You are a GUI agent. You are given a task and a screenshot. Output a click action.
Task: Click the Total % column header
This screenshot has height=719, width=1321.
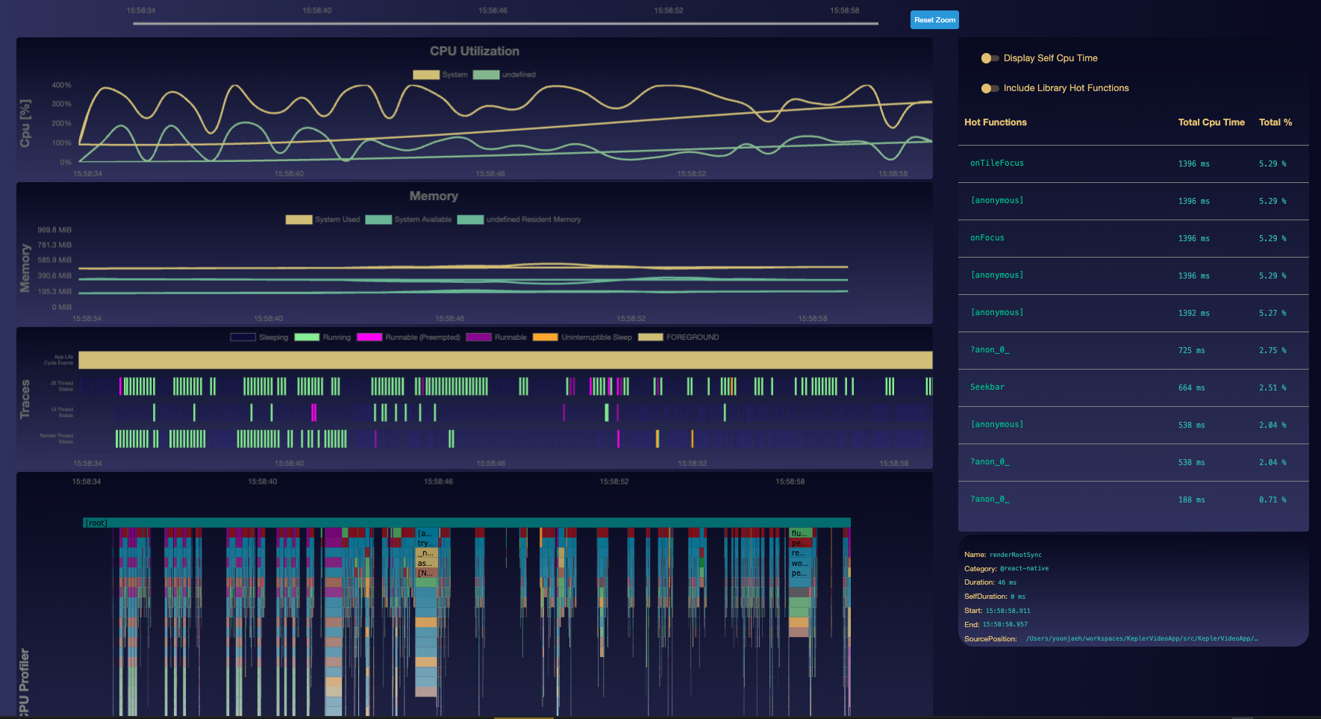(x=1275, y=122)
